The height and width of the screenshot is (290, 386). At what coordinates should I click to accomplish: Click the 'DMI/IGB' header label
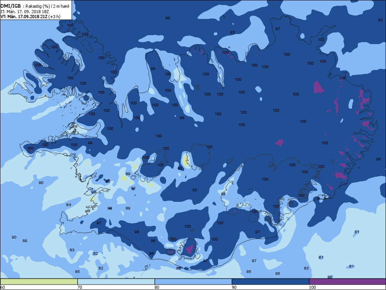(10, 6)
